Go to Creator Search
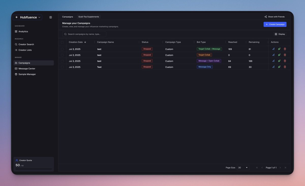The width and height of the screenshot is (305, 186). click(34, 44)
